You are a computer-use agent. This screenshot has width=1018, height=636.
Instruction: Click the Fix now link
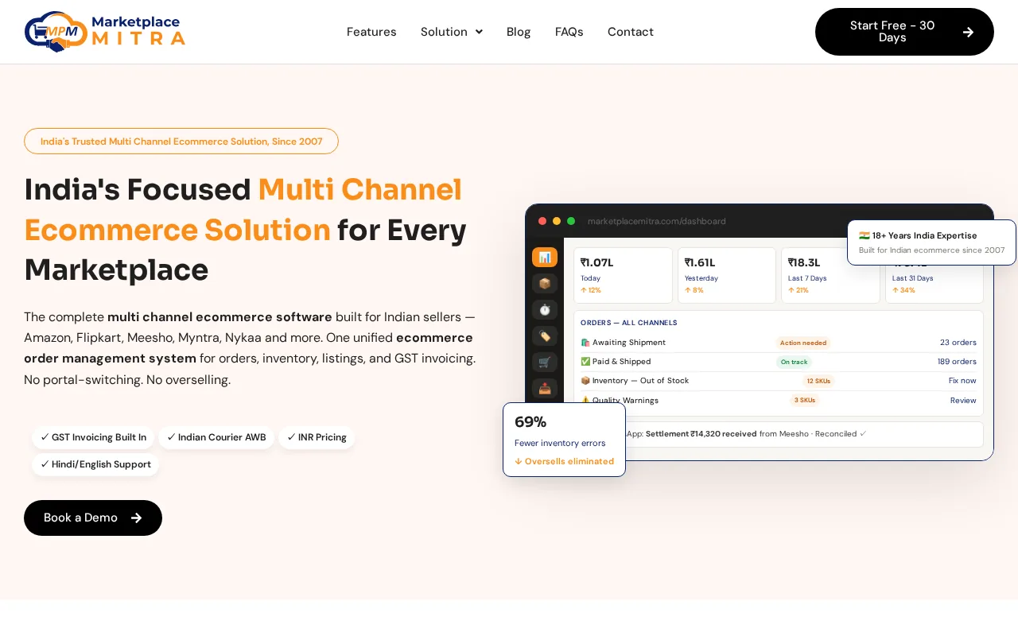[962, 381]
